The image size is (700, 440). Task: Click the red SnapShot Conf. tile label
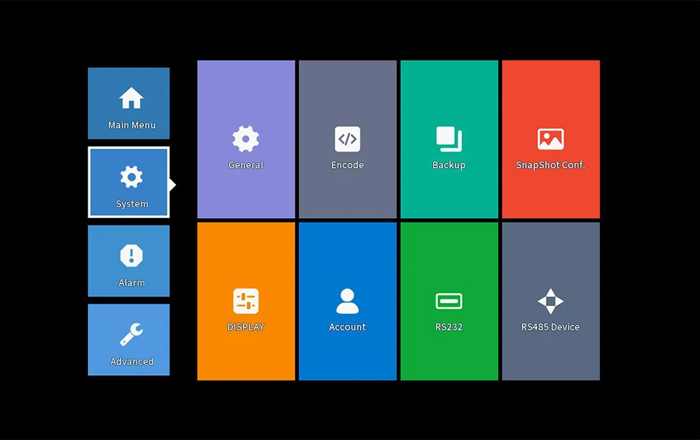(550, 165)
